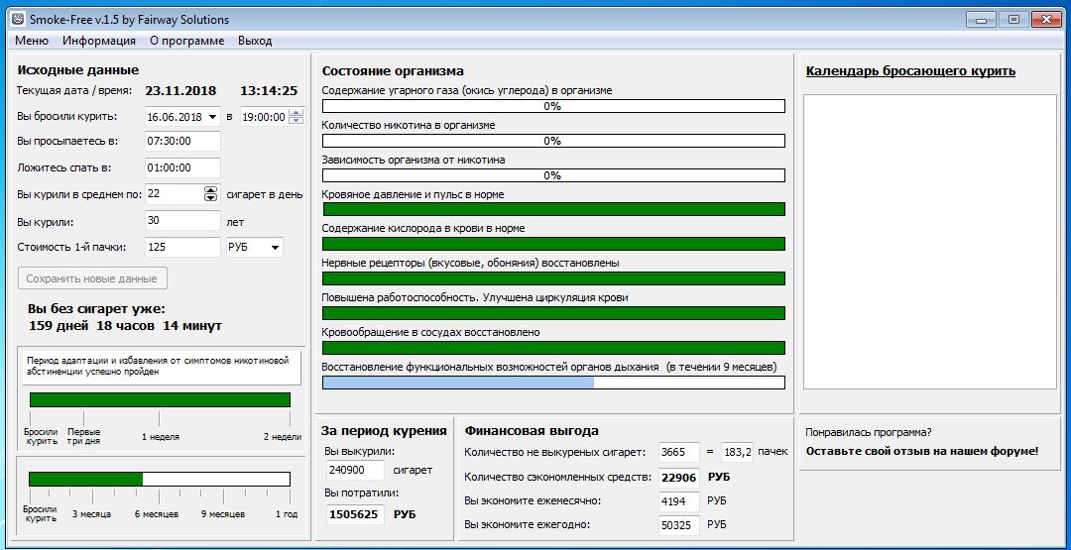Click the years smoked field
Screen dimensions: 1071x550
[181, 221]
